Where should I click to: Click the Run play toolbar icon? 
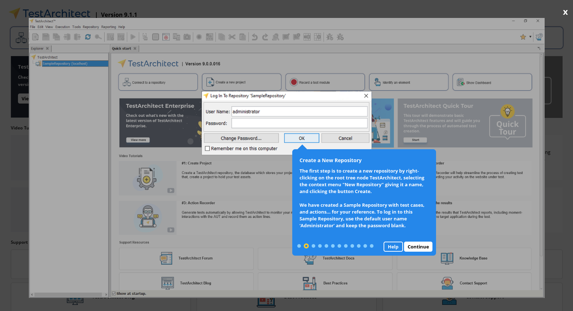pyautogui.click(x=133, y=37)
